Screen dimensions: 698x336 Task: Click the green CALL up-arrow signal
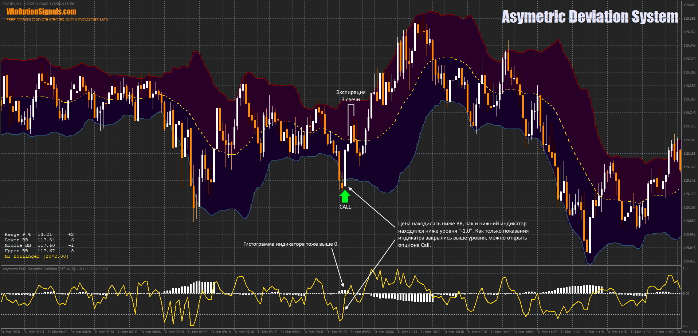tap(345, 197)
